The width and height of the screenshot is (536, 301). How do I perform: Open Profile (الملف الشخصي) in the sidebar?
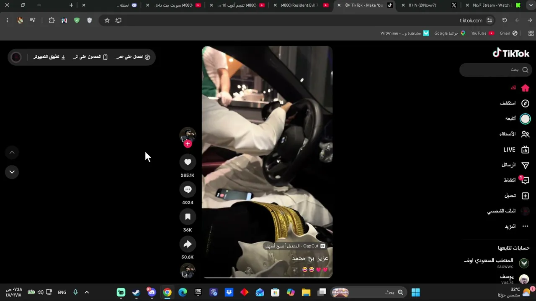point(508,211)
